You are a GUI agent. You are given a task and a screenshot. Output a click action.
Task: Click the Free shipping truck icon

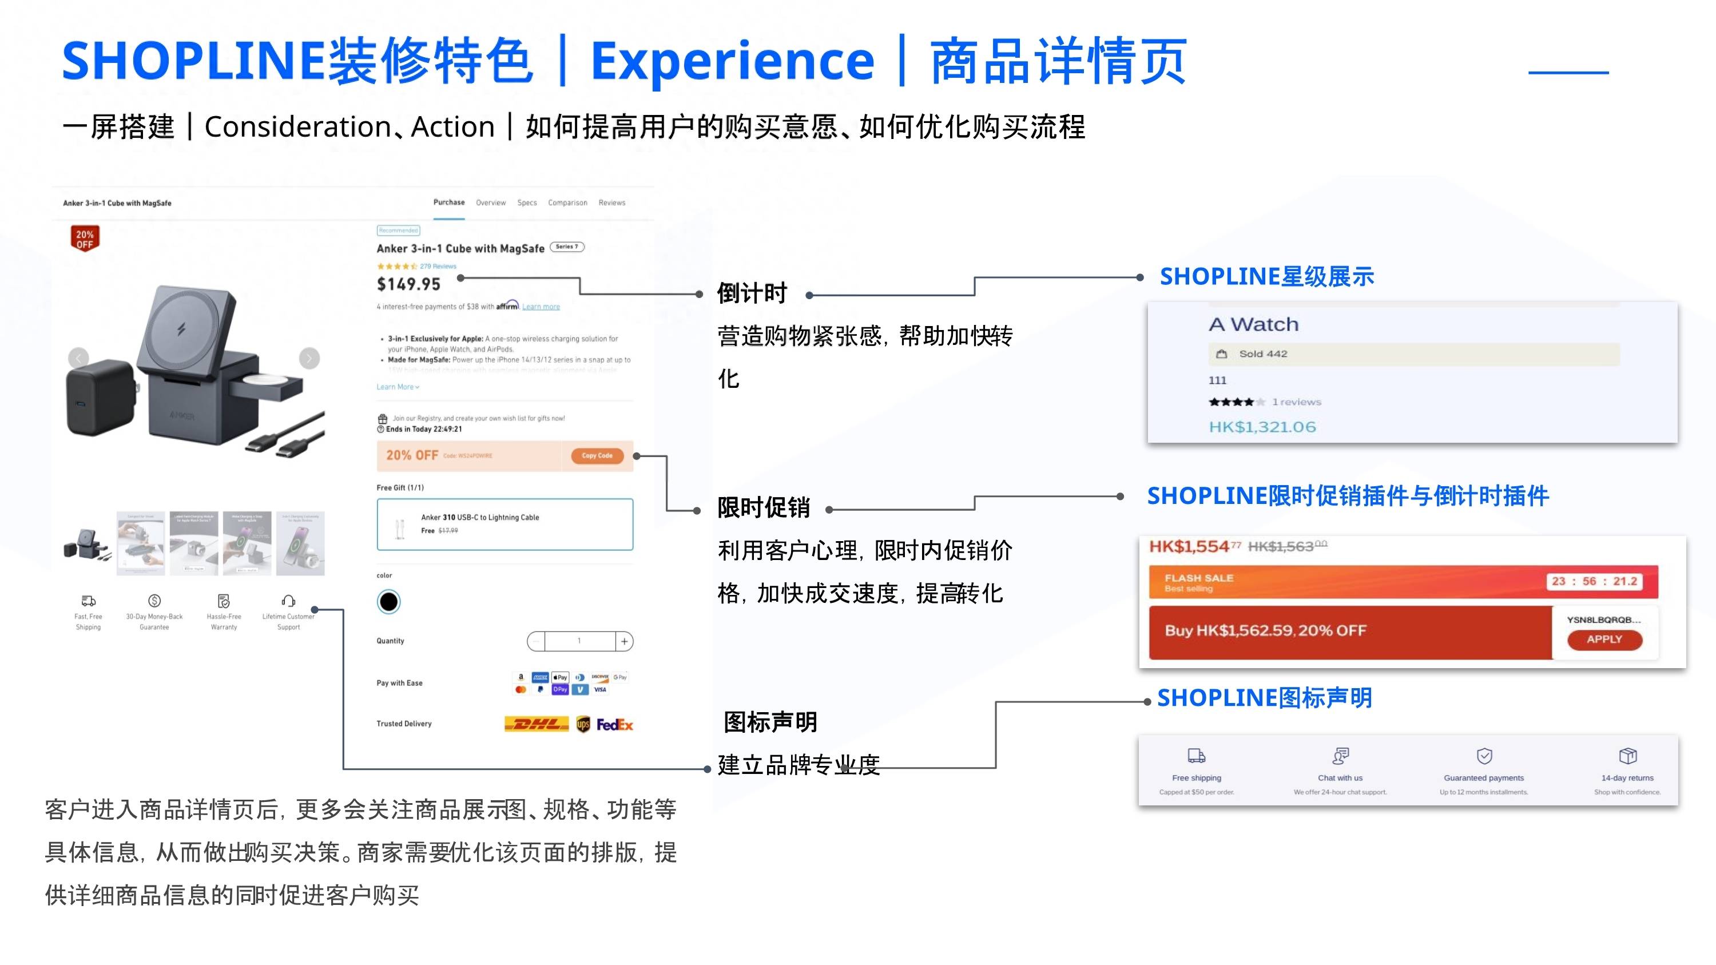1197,756
